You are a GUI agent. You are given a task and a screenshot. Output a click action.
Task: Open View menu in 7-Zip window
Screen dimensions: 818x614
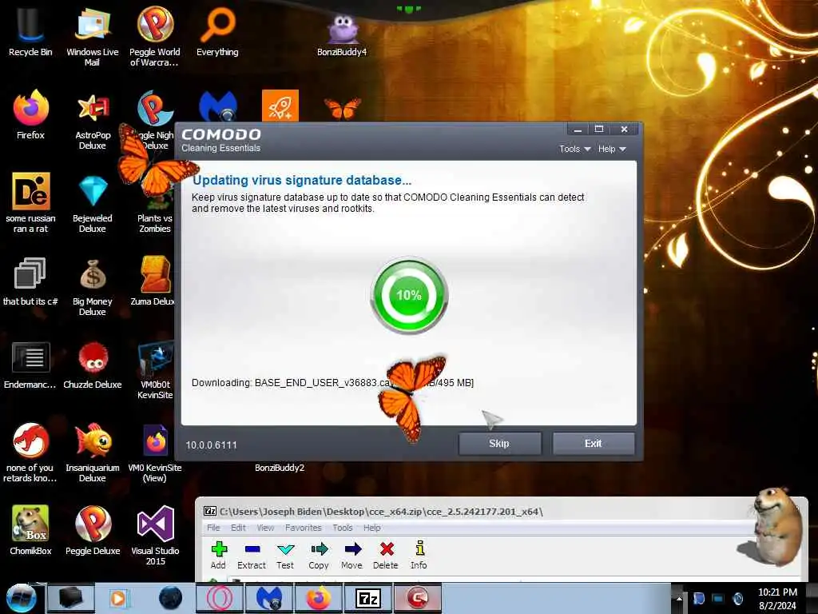[x=265, y=528]
